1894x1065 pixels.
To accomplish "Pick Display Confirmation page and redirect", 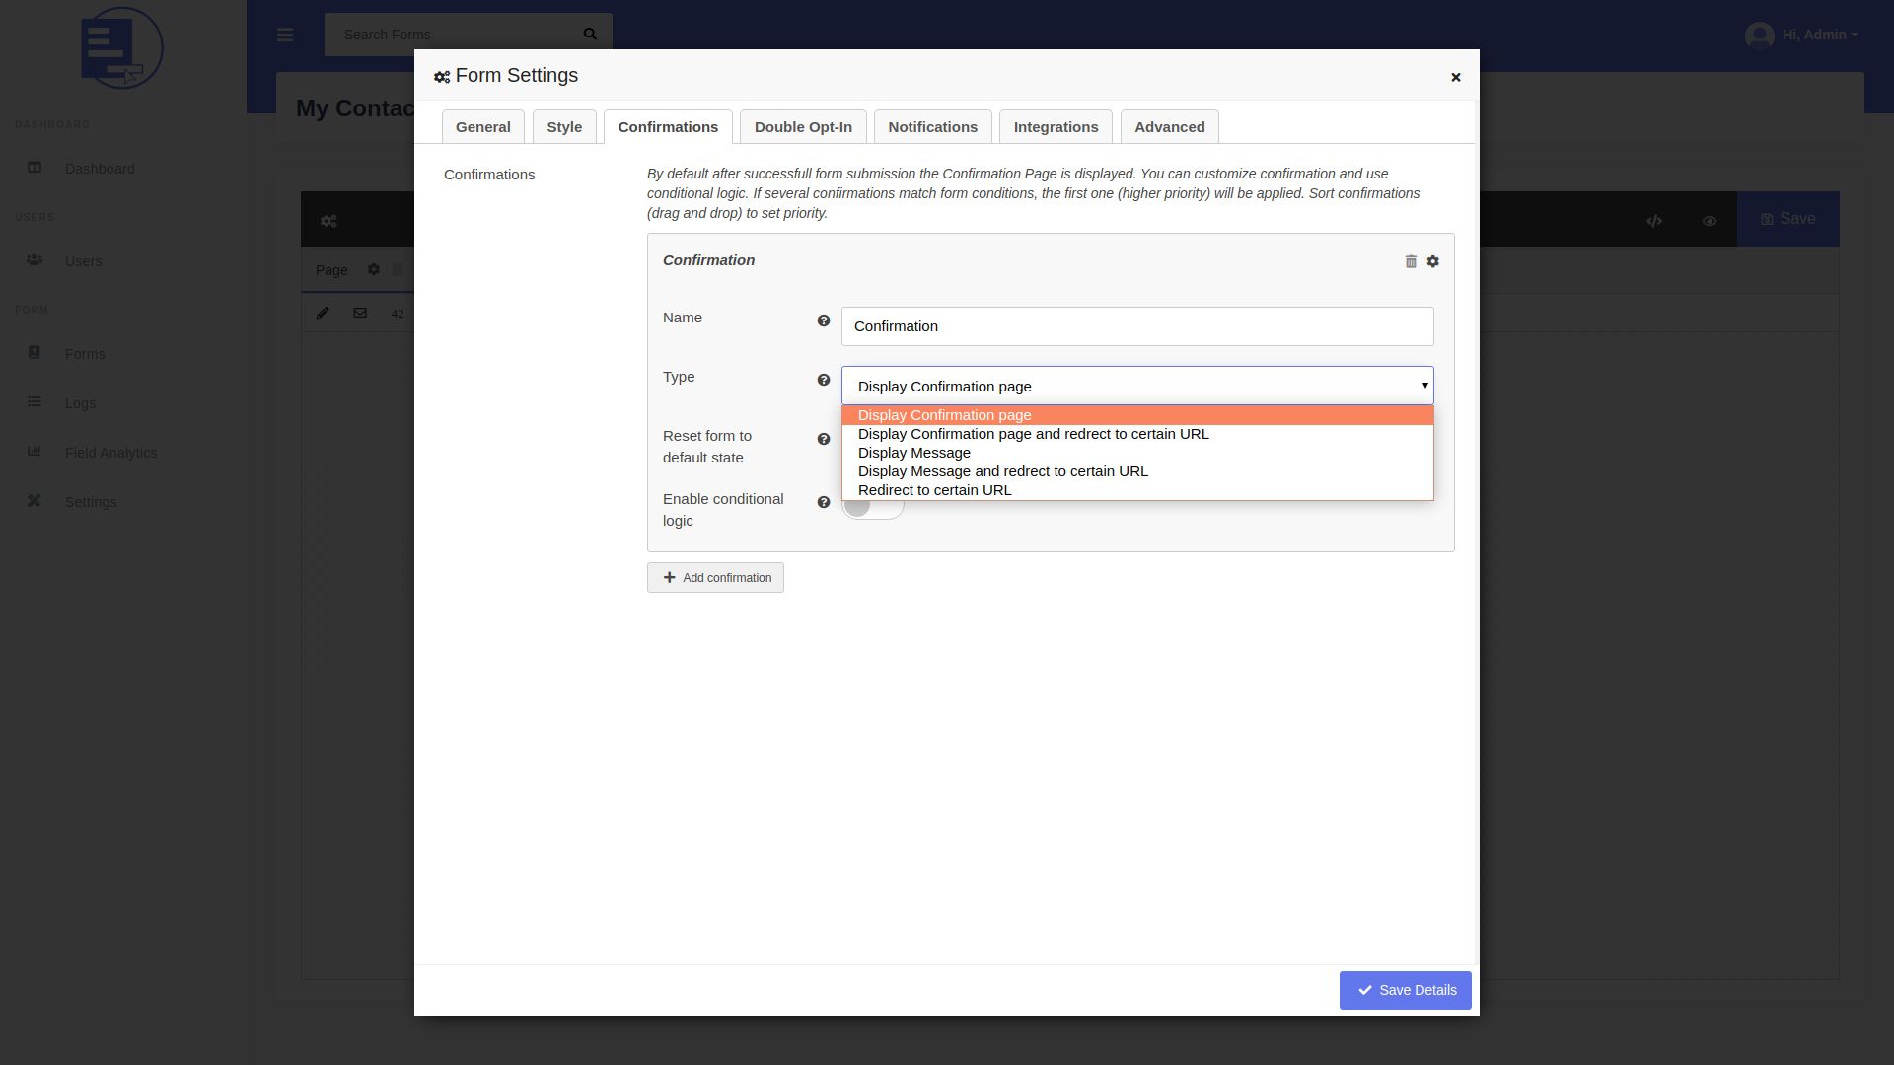I will point(1033,434).
